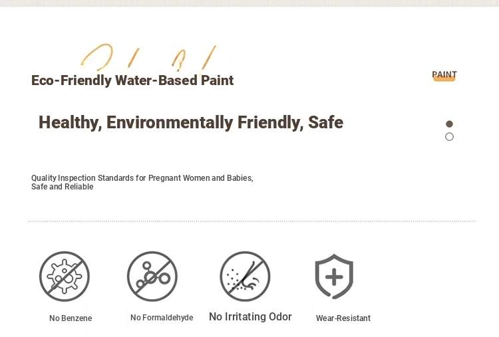This screenshot has height=337, width=499.
Task: Click the Safe and Reliable text line
Action: click(63, 187)
